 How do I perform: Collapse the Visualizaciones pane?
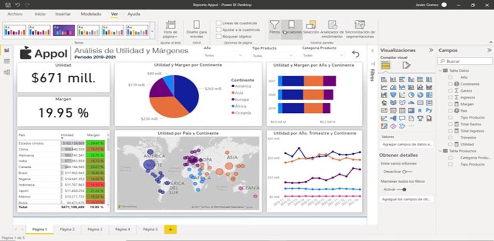tap(431, 50)
